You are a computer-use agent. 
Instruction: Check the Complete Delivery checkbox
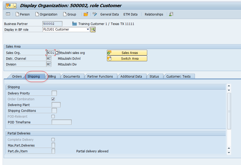(x=53, y=139)
